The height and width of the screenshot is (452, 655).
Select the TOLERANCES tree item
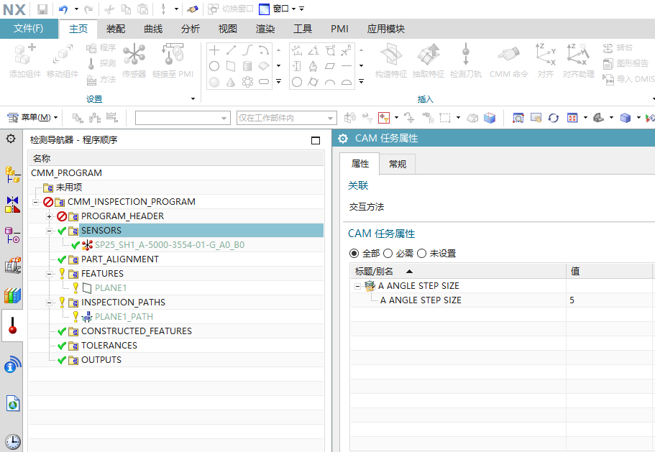tap(109, 346)
